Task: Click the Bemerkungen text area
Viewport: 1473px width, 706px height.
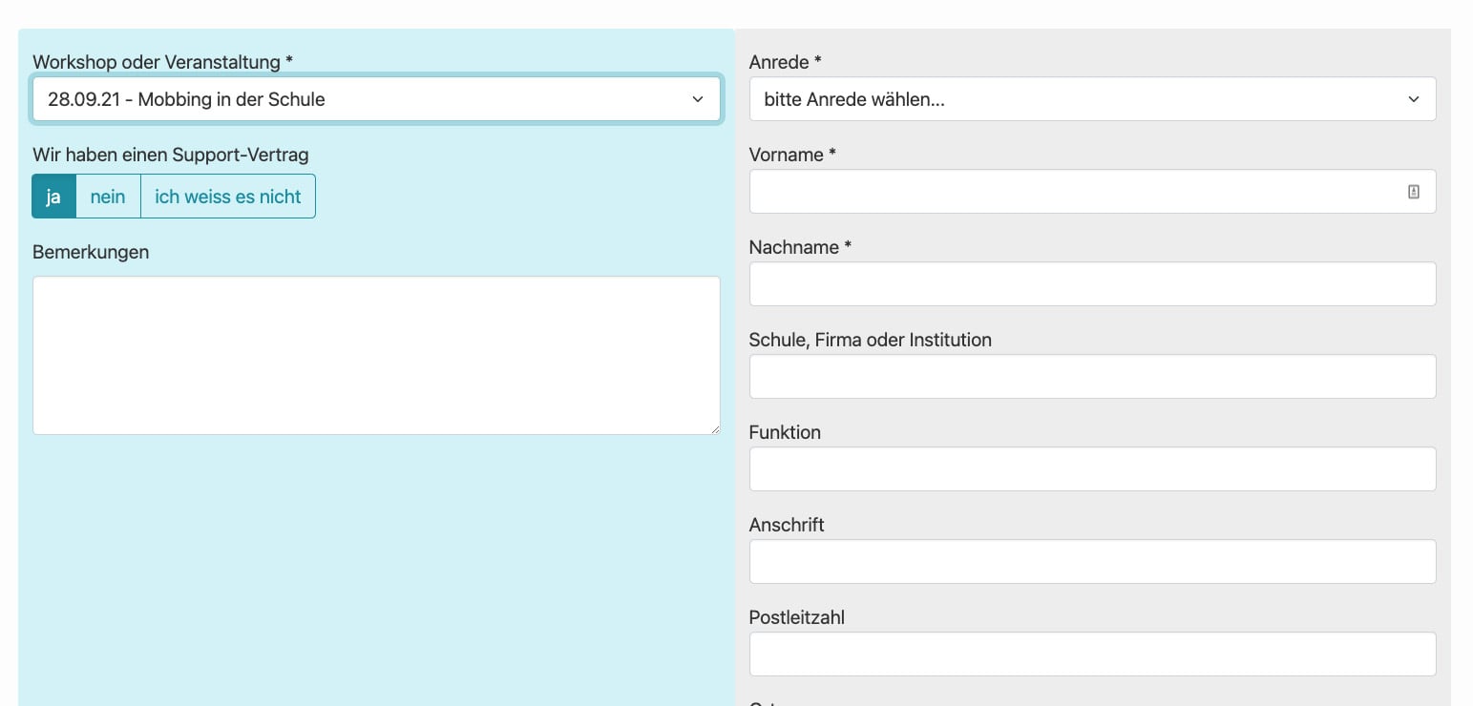Action: click(376, 355)
